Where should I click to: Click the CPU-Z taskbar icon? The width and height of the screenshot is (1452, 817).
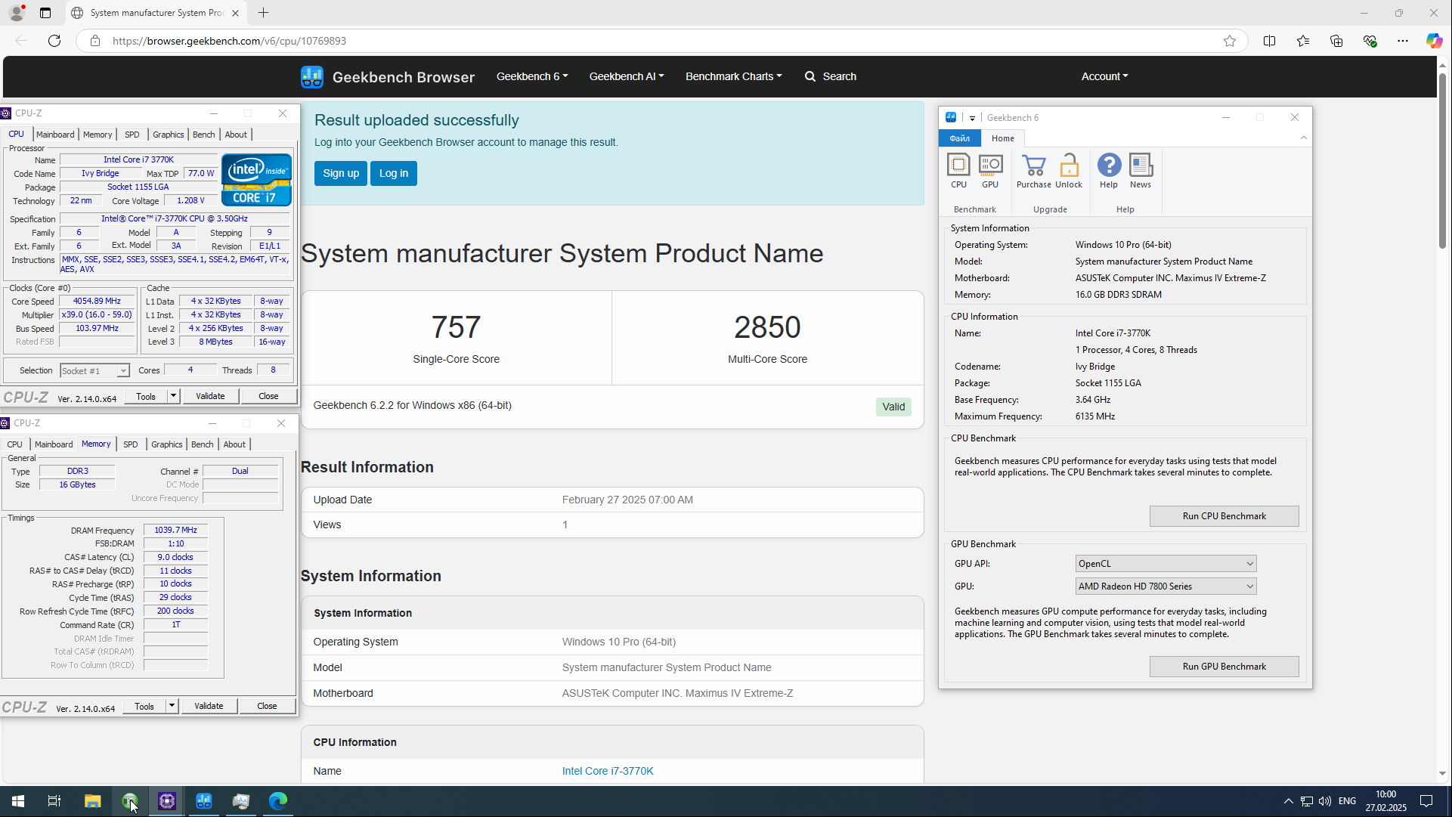167,801
